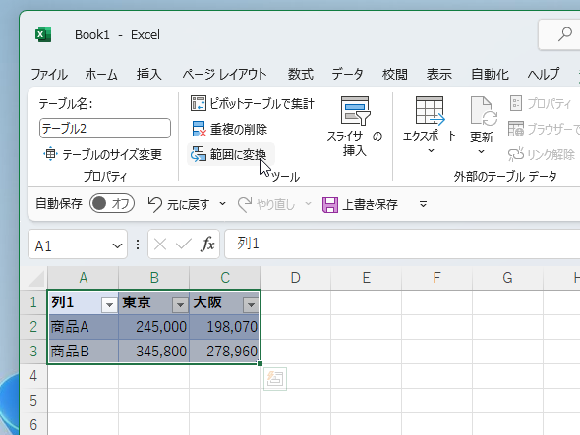Click the formula bar showing 列1
This screenshot has height=435, width=580.
tap(402, 244)
